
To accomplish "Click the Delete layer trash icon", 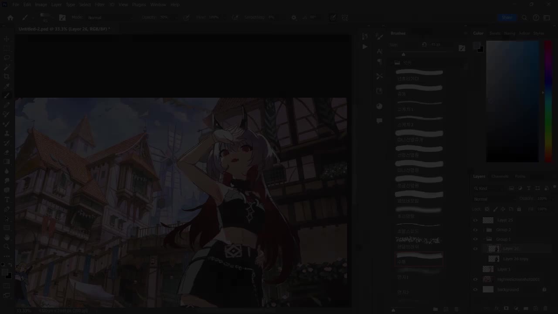I will coord(545,308).
